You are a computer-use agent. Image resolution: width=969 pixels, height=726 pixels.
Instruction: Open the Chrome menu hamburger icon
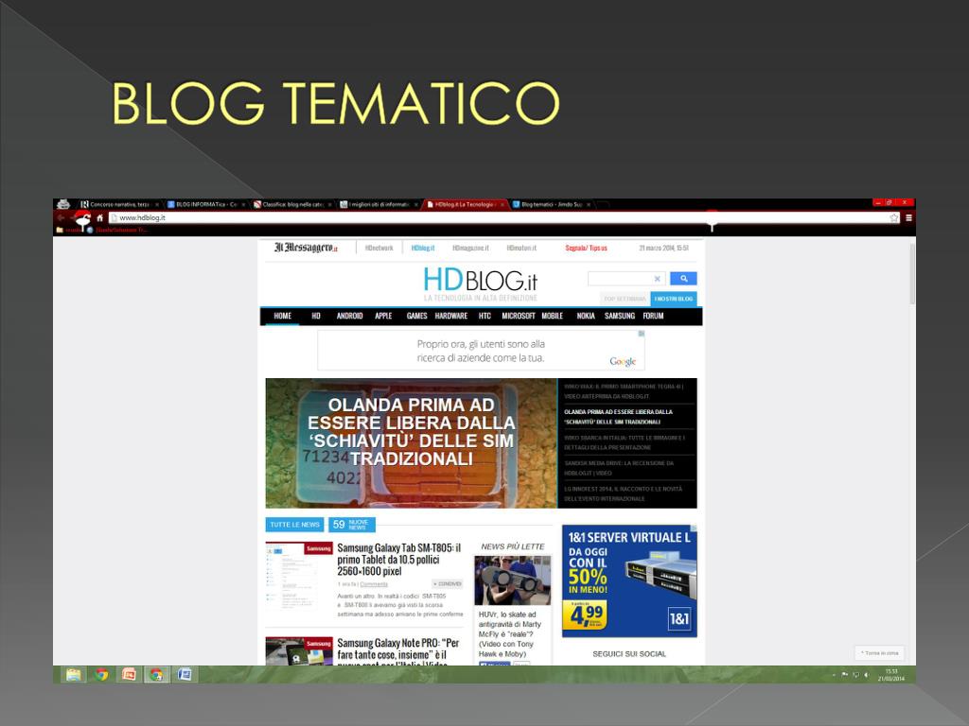click(908, 218)
